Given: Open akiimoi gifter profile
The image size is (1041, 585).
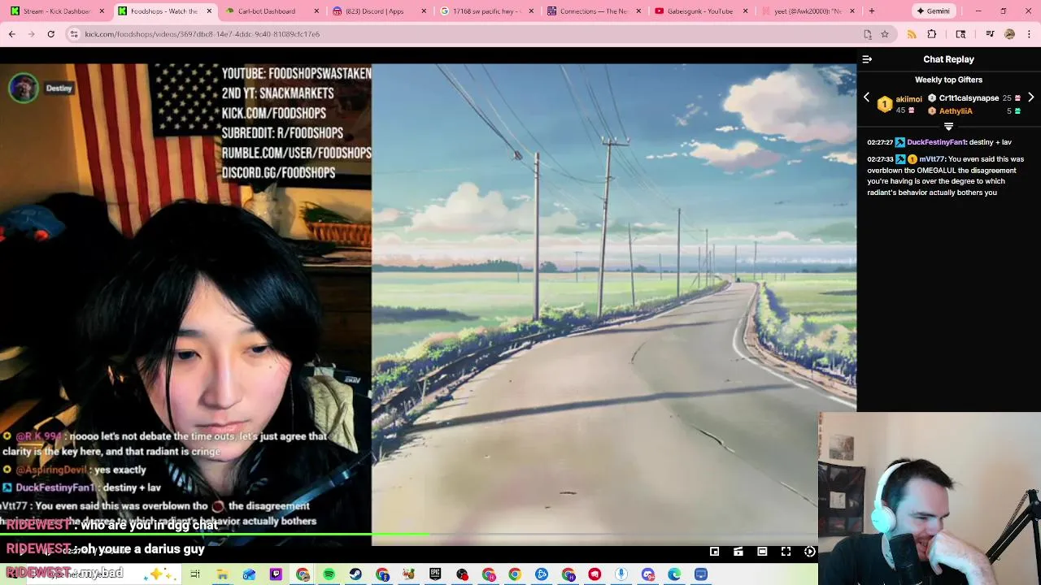Looking at the screenshot, I should tap(908, 99).
